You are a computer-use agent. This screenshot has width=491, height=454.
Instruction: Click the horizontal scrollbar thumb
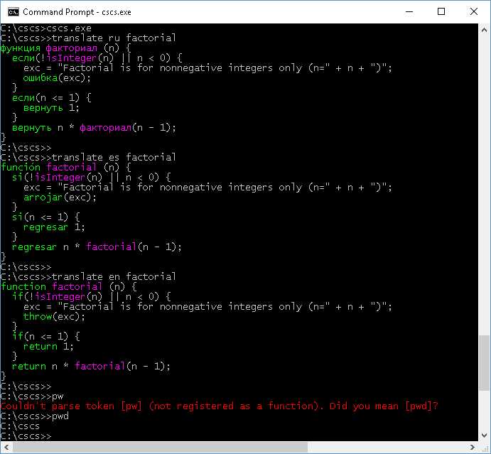[160, 447]
